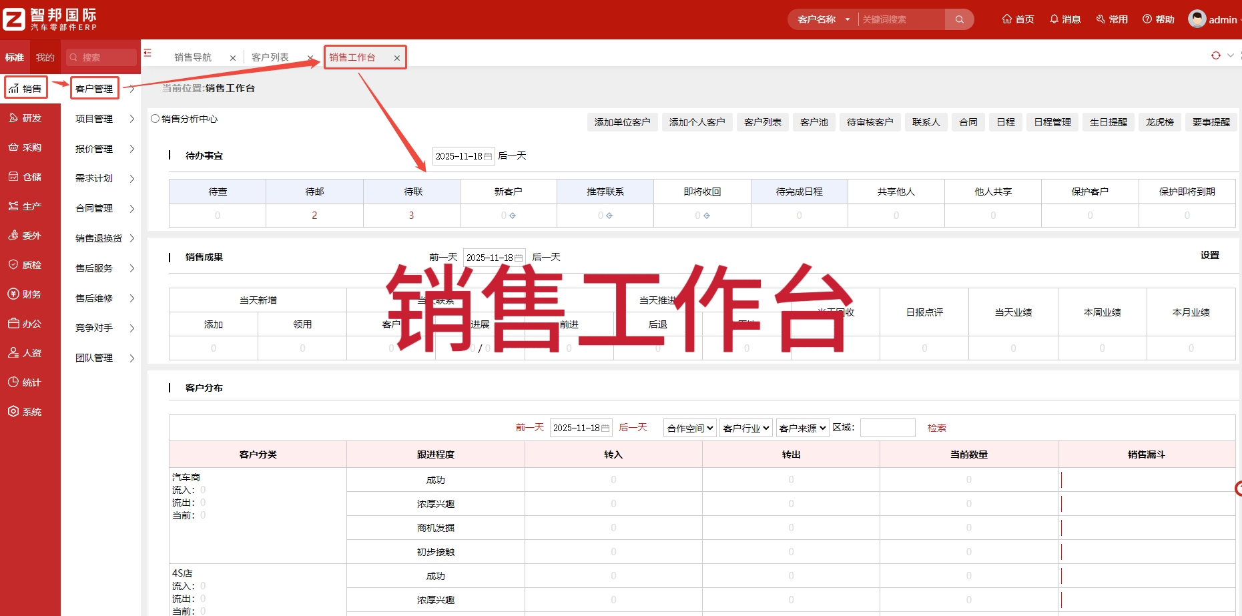Viewport: 1242px width, 616px height.
Task: Click the 生日提醒 button
Action: (x=1109, y=122)
